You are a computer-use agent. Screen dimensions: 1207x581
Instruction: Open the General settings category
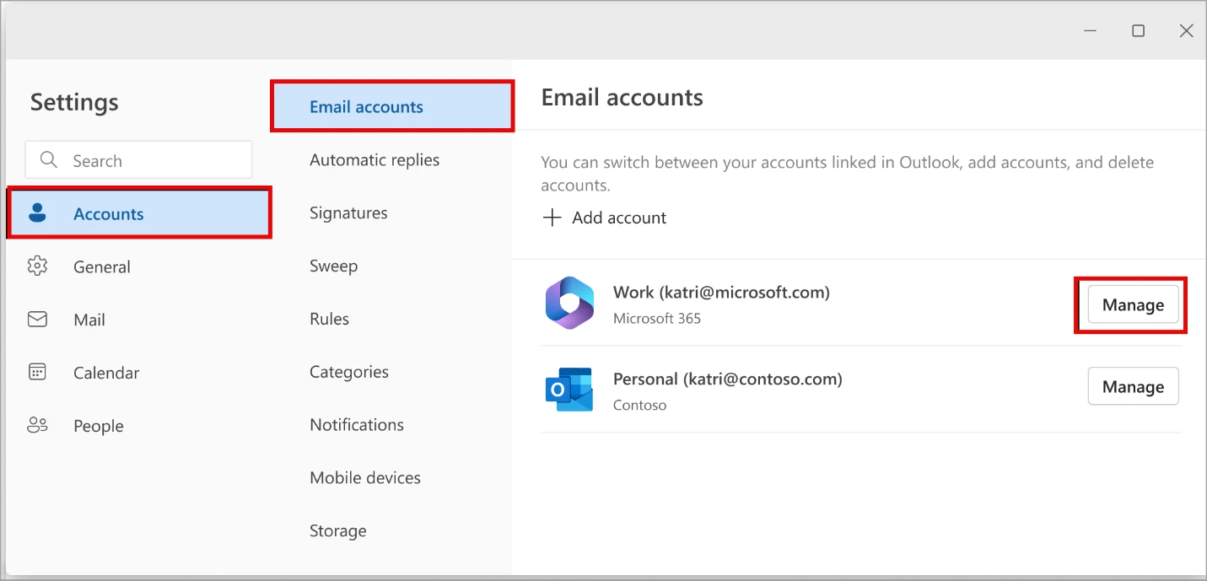point(139,266)
